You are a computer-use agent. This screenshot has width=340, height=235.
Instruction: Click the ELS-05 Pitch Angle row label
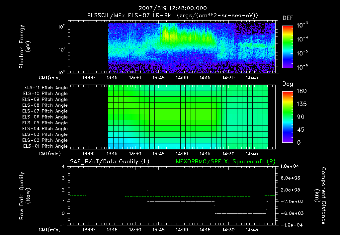[x=45, y=123]
